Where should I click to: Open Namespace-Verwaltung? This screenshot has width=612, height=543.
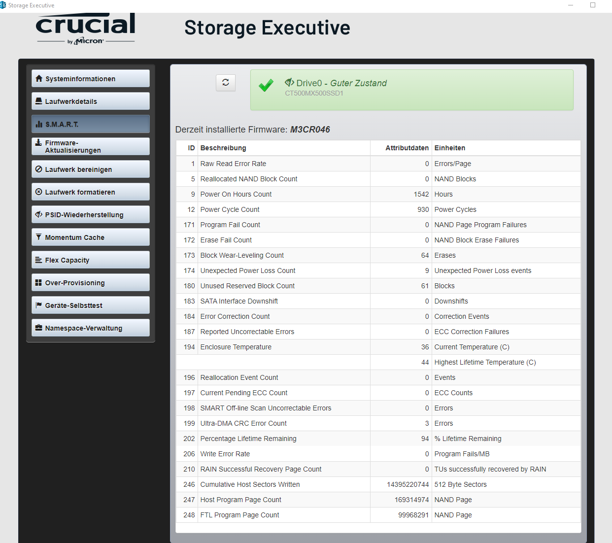coord(91,328)
